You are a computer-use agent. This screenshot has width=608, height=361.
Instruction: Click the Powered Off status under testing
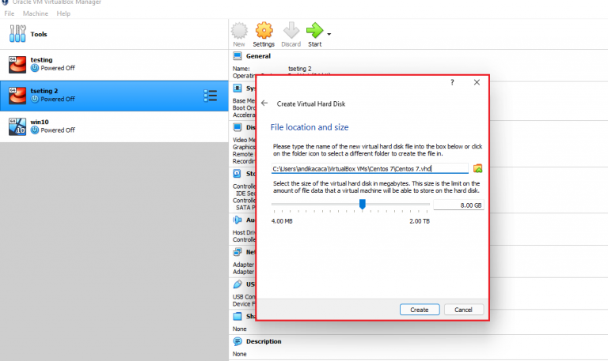58,68
